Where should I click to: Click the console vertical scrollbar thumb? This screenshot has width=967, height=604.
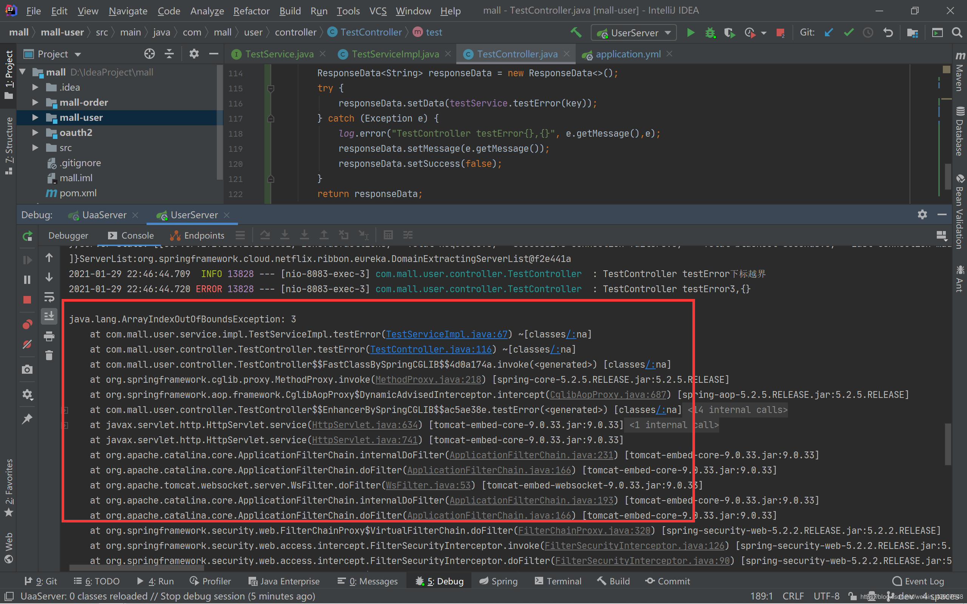tap(947, 444)
